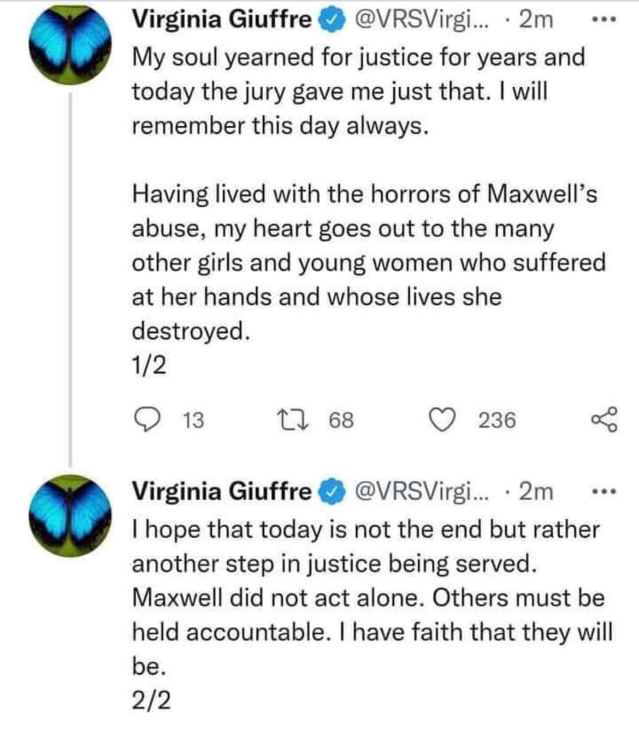Open butterfly avatar on first tweet
The image size is (639, 747).
click(70, 44)
